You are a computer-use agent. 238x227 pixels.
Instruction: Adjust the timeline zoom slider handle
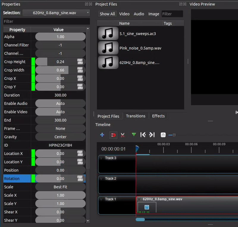coord(174,135)
